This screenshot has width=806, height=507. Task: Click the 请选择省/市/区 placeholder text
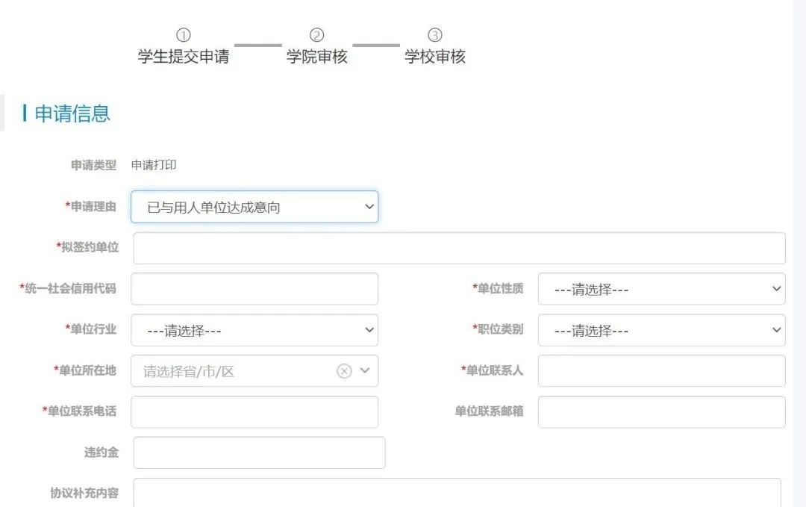pos(189,371)
